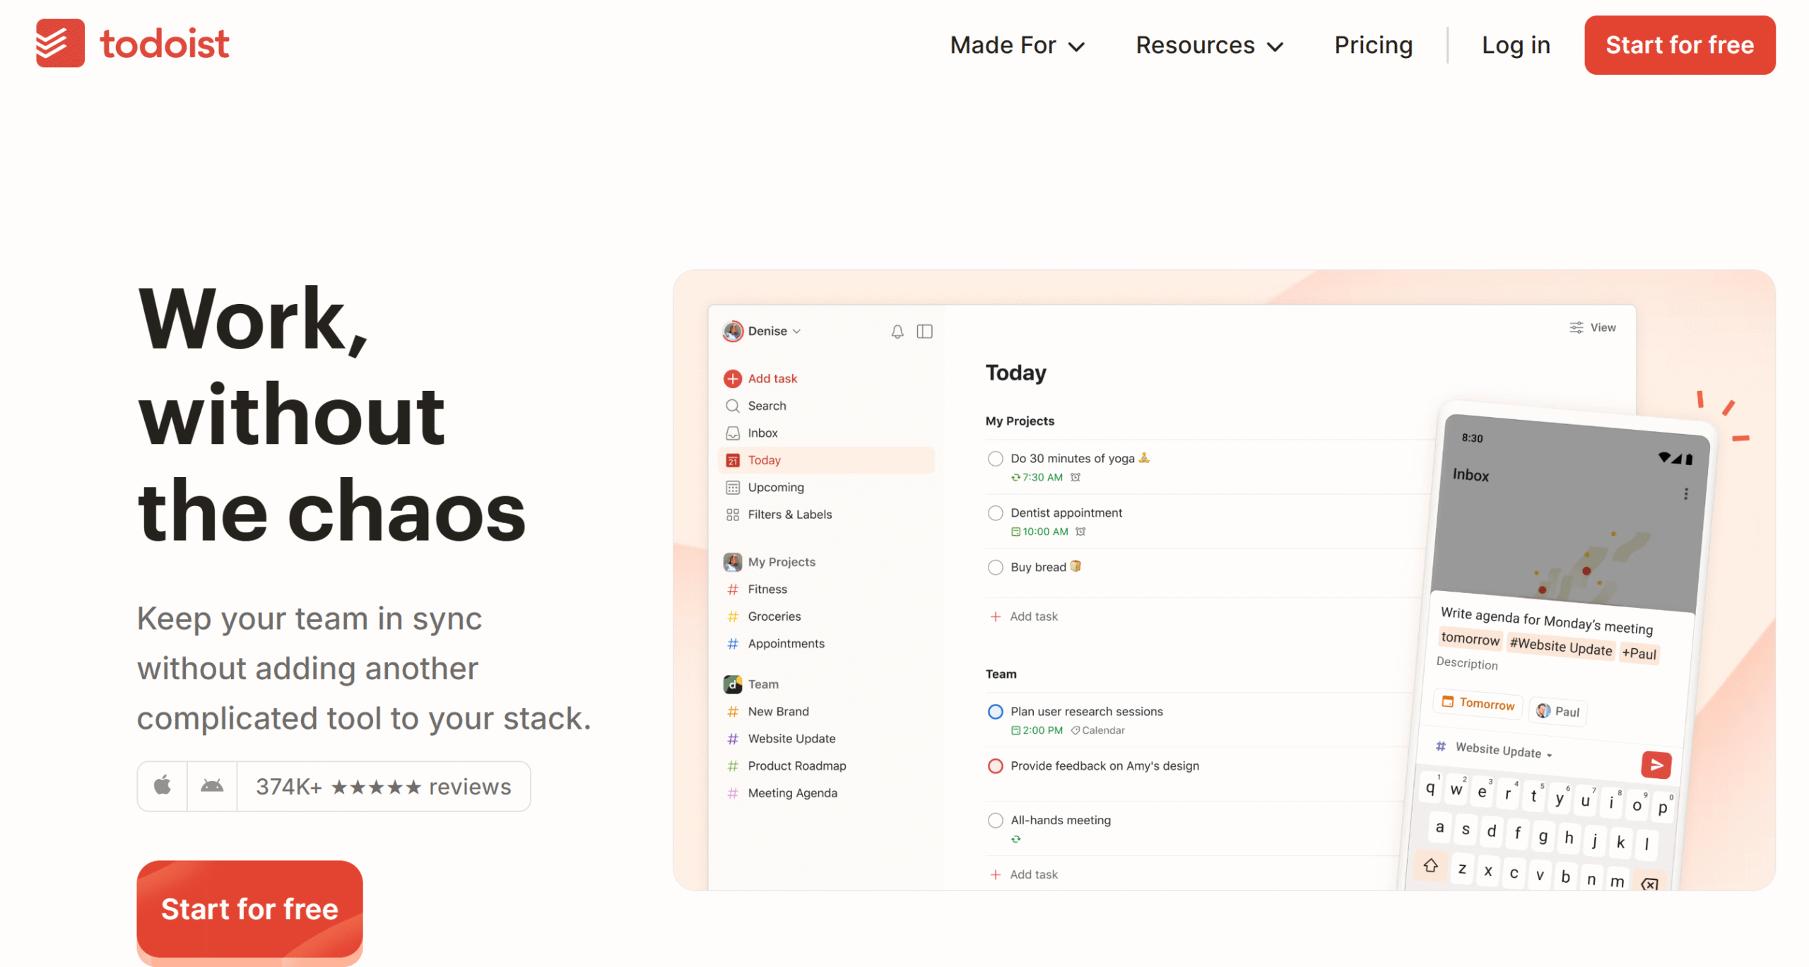This screenshot has height=967, width=1809.
Task: Click the red Add task plus icon
Action: 733,379
